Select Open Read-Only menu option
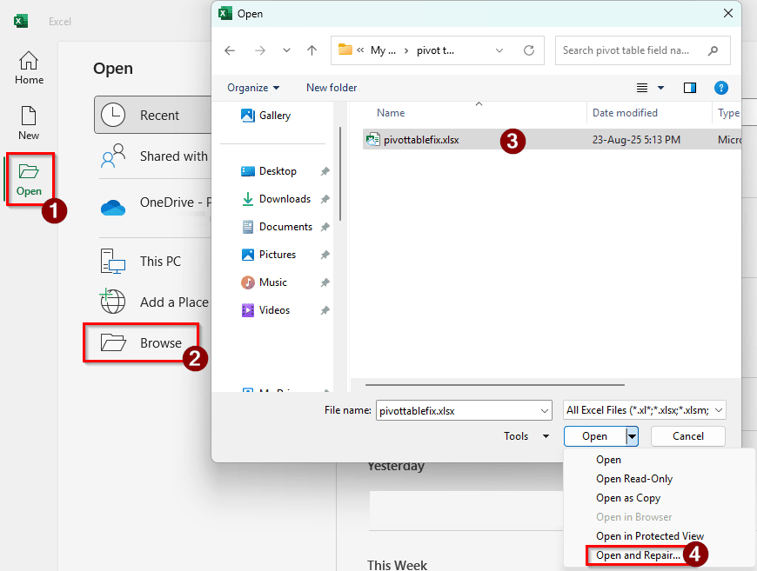This screenshot has height=571, width=757. pos(633,479)
